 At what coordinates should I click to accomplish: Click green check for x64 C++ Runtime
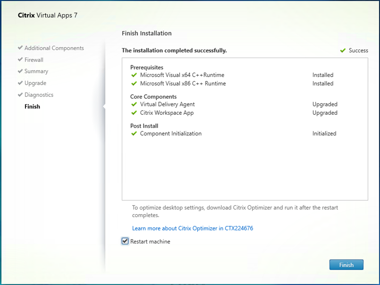pos(134,75)
